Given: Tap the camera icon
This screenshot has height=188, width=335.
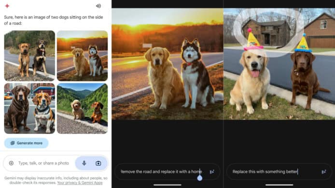Looking at the screenshot, I should (x=98, y=163).
